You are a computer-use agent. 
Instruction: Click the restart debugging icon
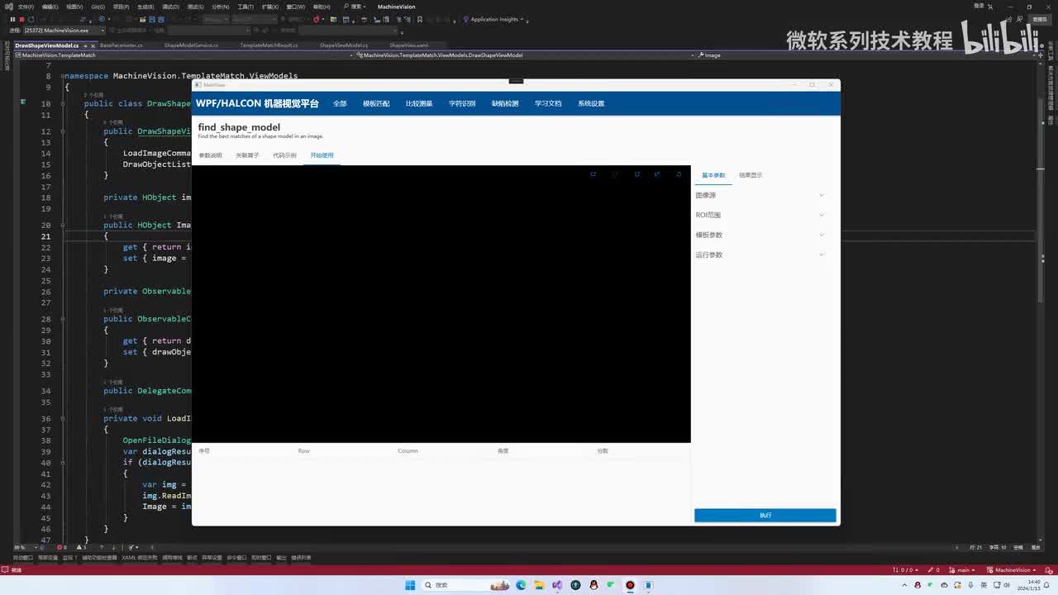pyautogui.click(x=31, y=19)
